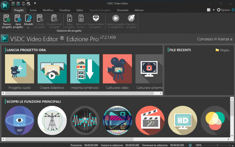The image size is (235, 147).
Task: Click the Posizione time value
Action: (91, 145)
